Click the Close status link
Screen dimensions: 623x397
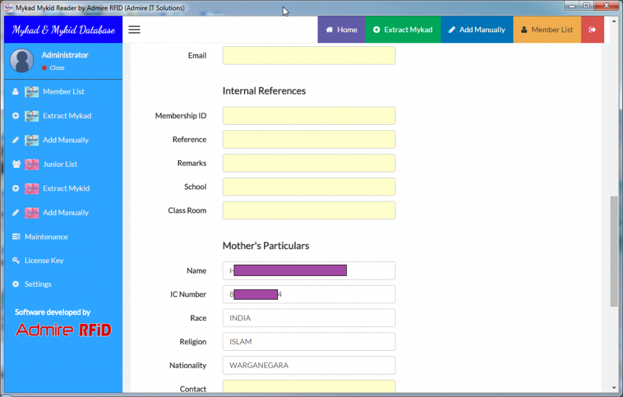click(x=57, y=68)
